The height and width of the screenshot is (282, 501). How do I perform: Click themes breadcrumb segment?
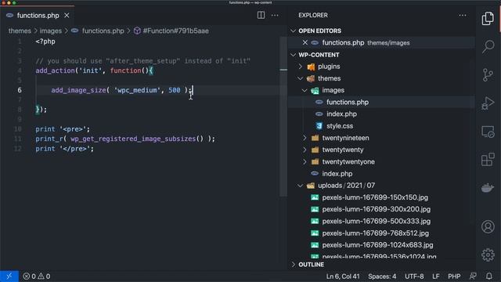[x=20, y=31]
